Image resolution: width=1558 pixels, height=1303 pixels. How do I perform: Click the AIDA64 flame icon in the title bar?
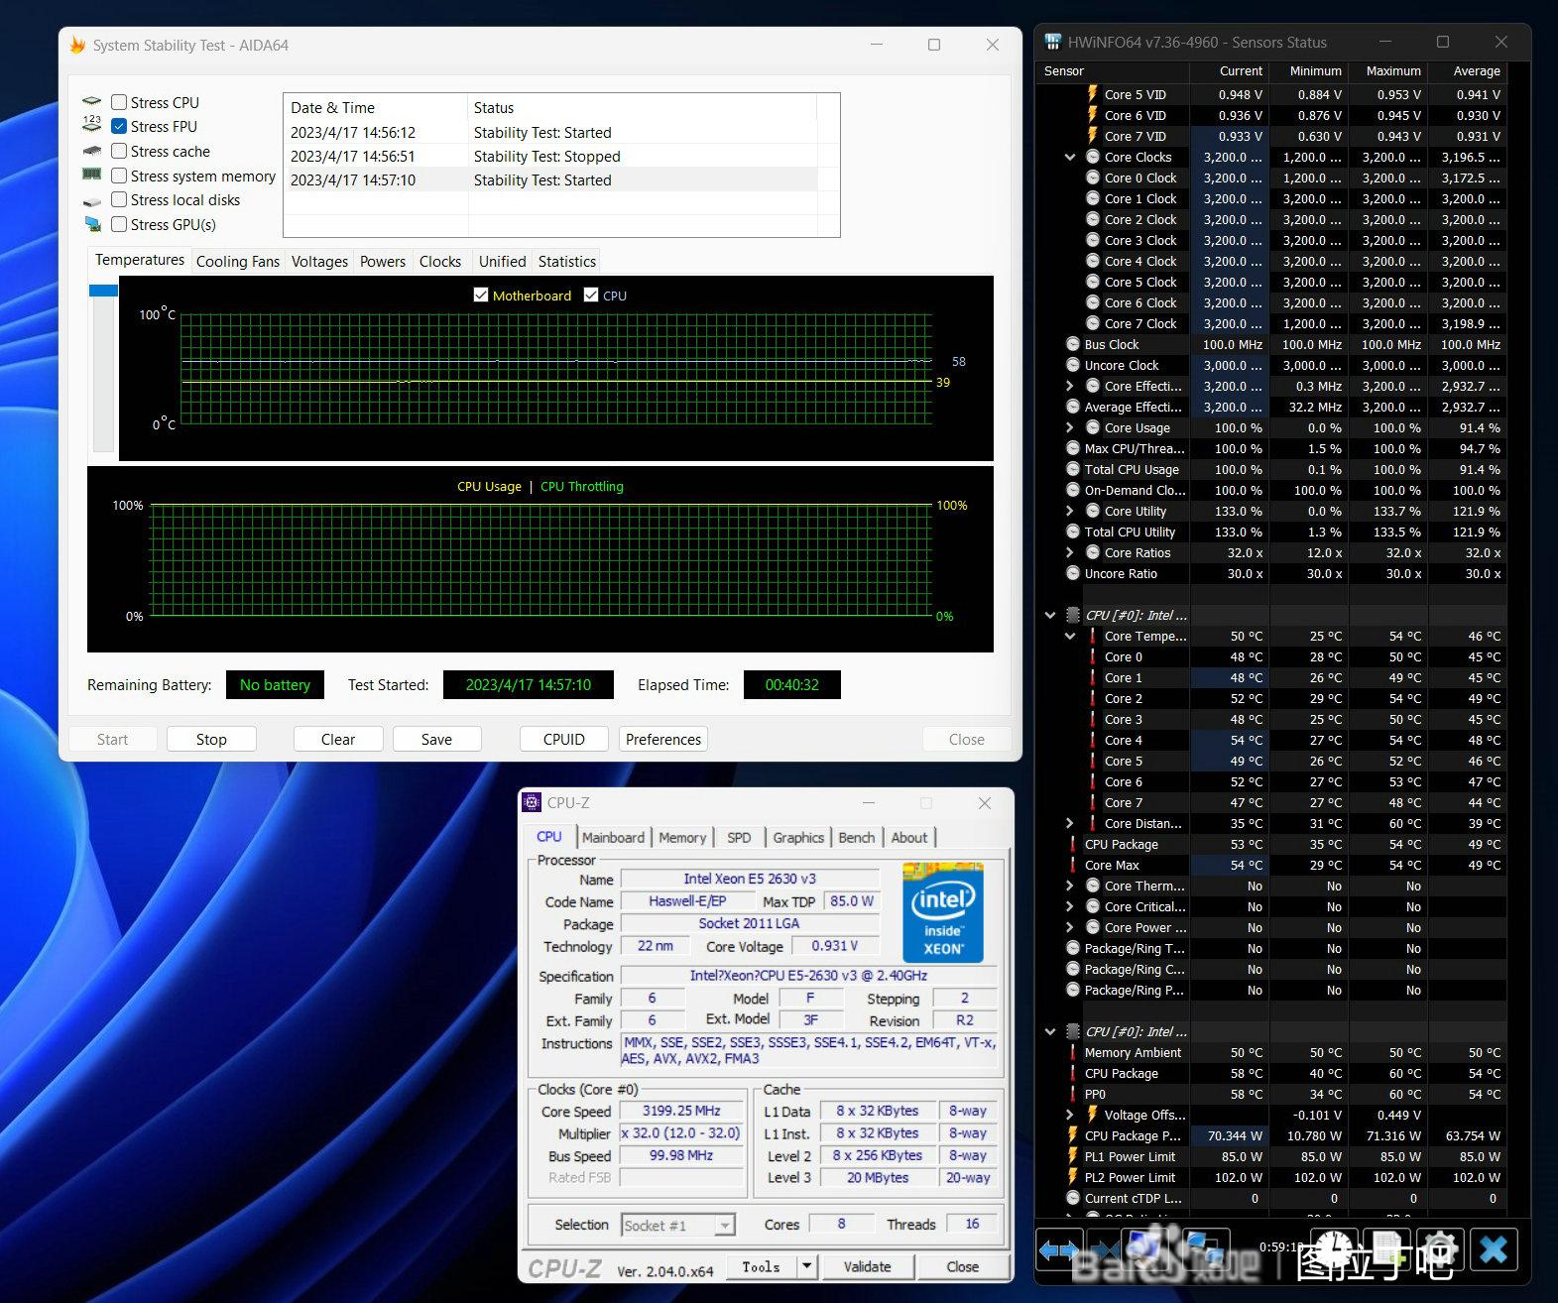pyautogui.click(x=77, y=46)
